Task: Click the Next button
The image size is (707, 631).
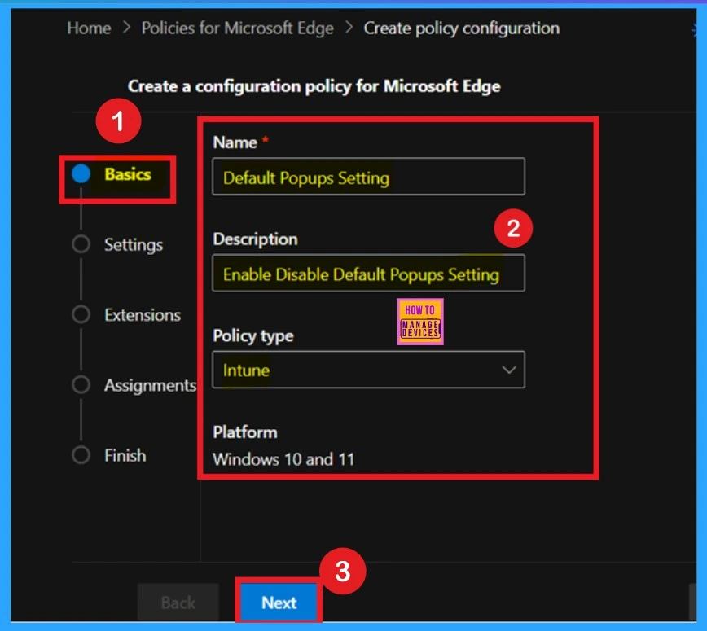Action: tap(279, 603)
